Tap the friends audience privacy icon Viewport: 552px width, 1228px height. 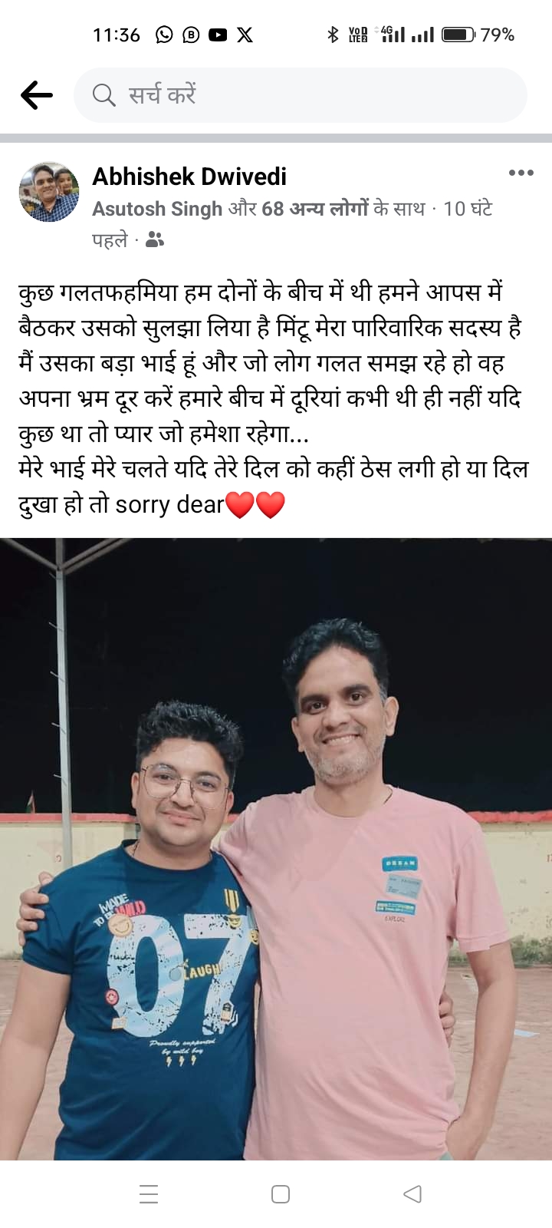tap(154, 240)
